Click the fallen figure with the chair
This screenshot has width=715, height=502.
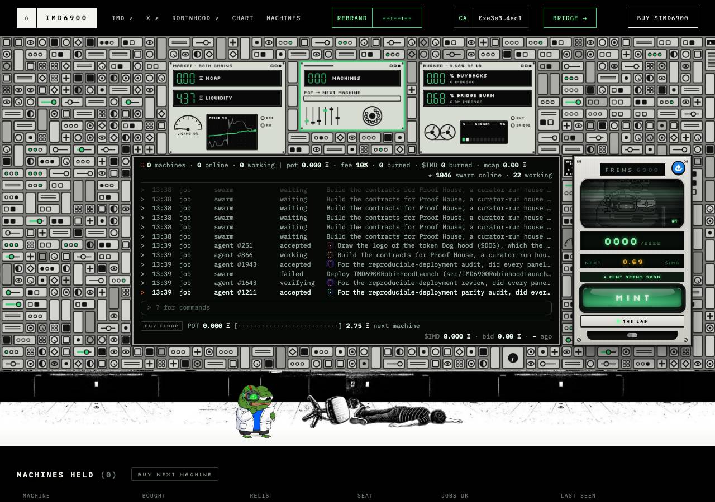coord(382,411)
